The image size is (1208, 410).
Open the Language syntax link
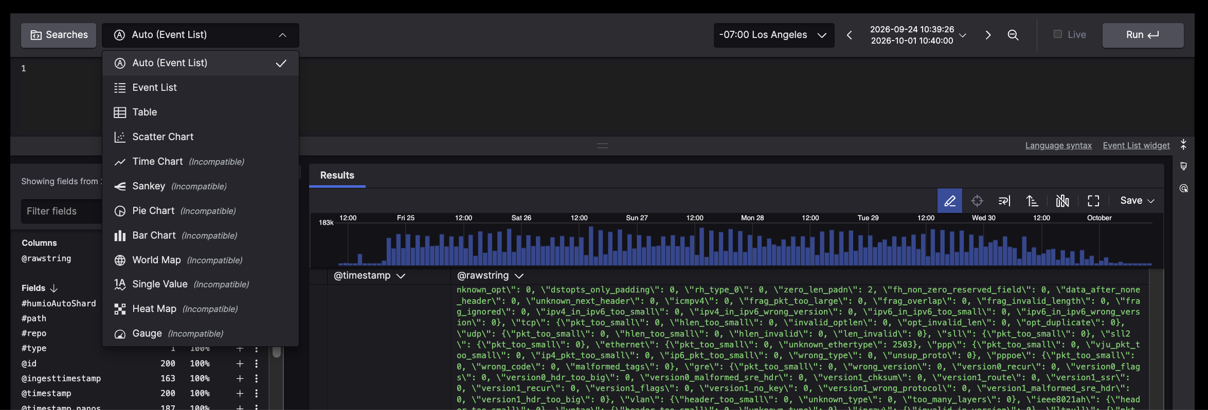[1058, 145]
